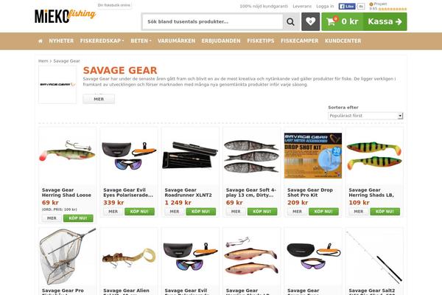Screen dimensions: 442x295
Task: Expand the Fiskeredskap menu
Action: coord(102,41)
